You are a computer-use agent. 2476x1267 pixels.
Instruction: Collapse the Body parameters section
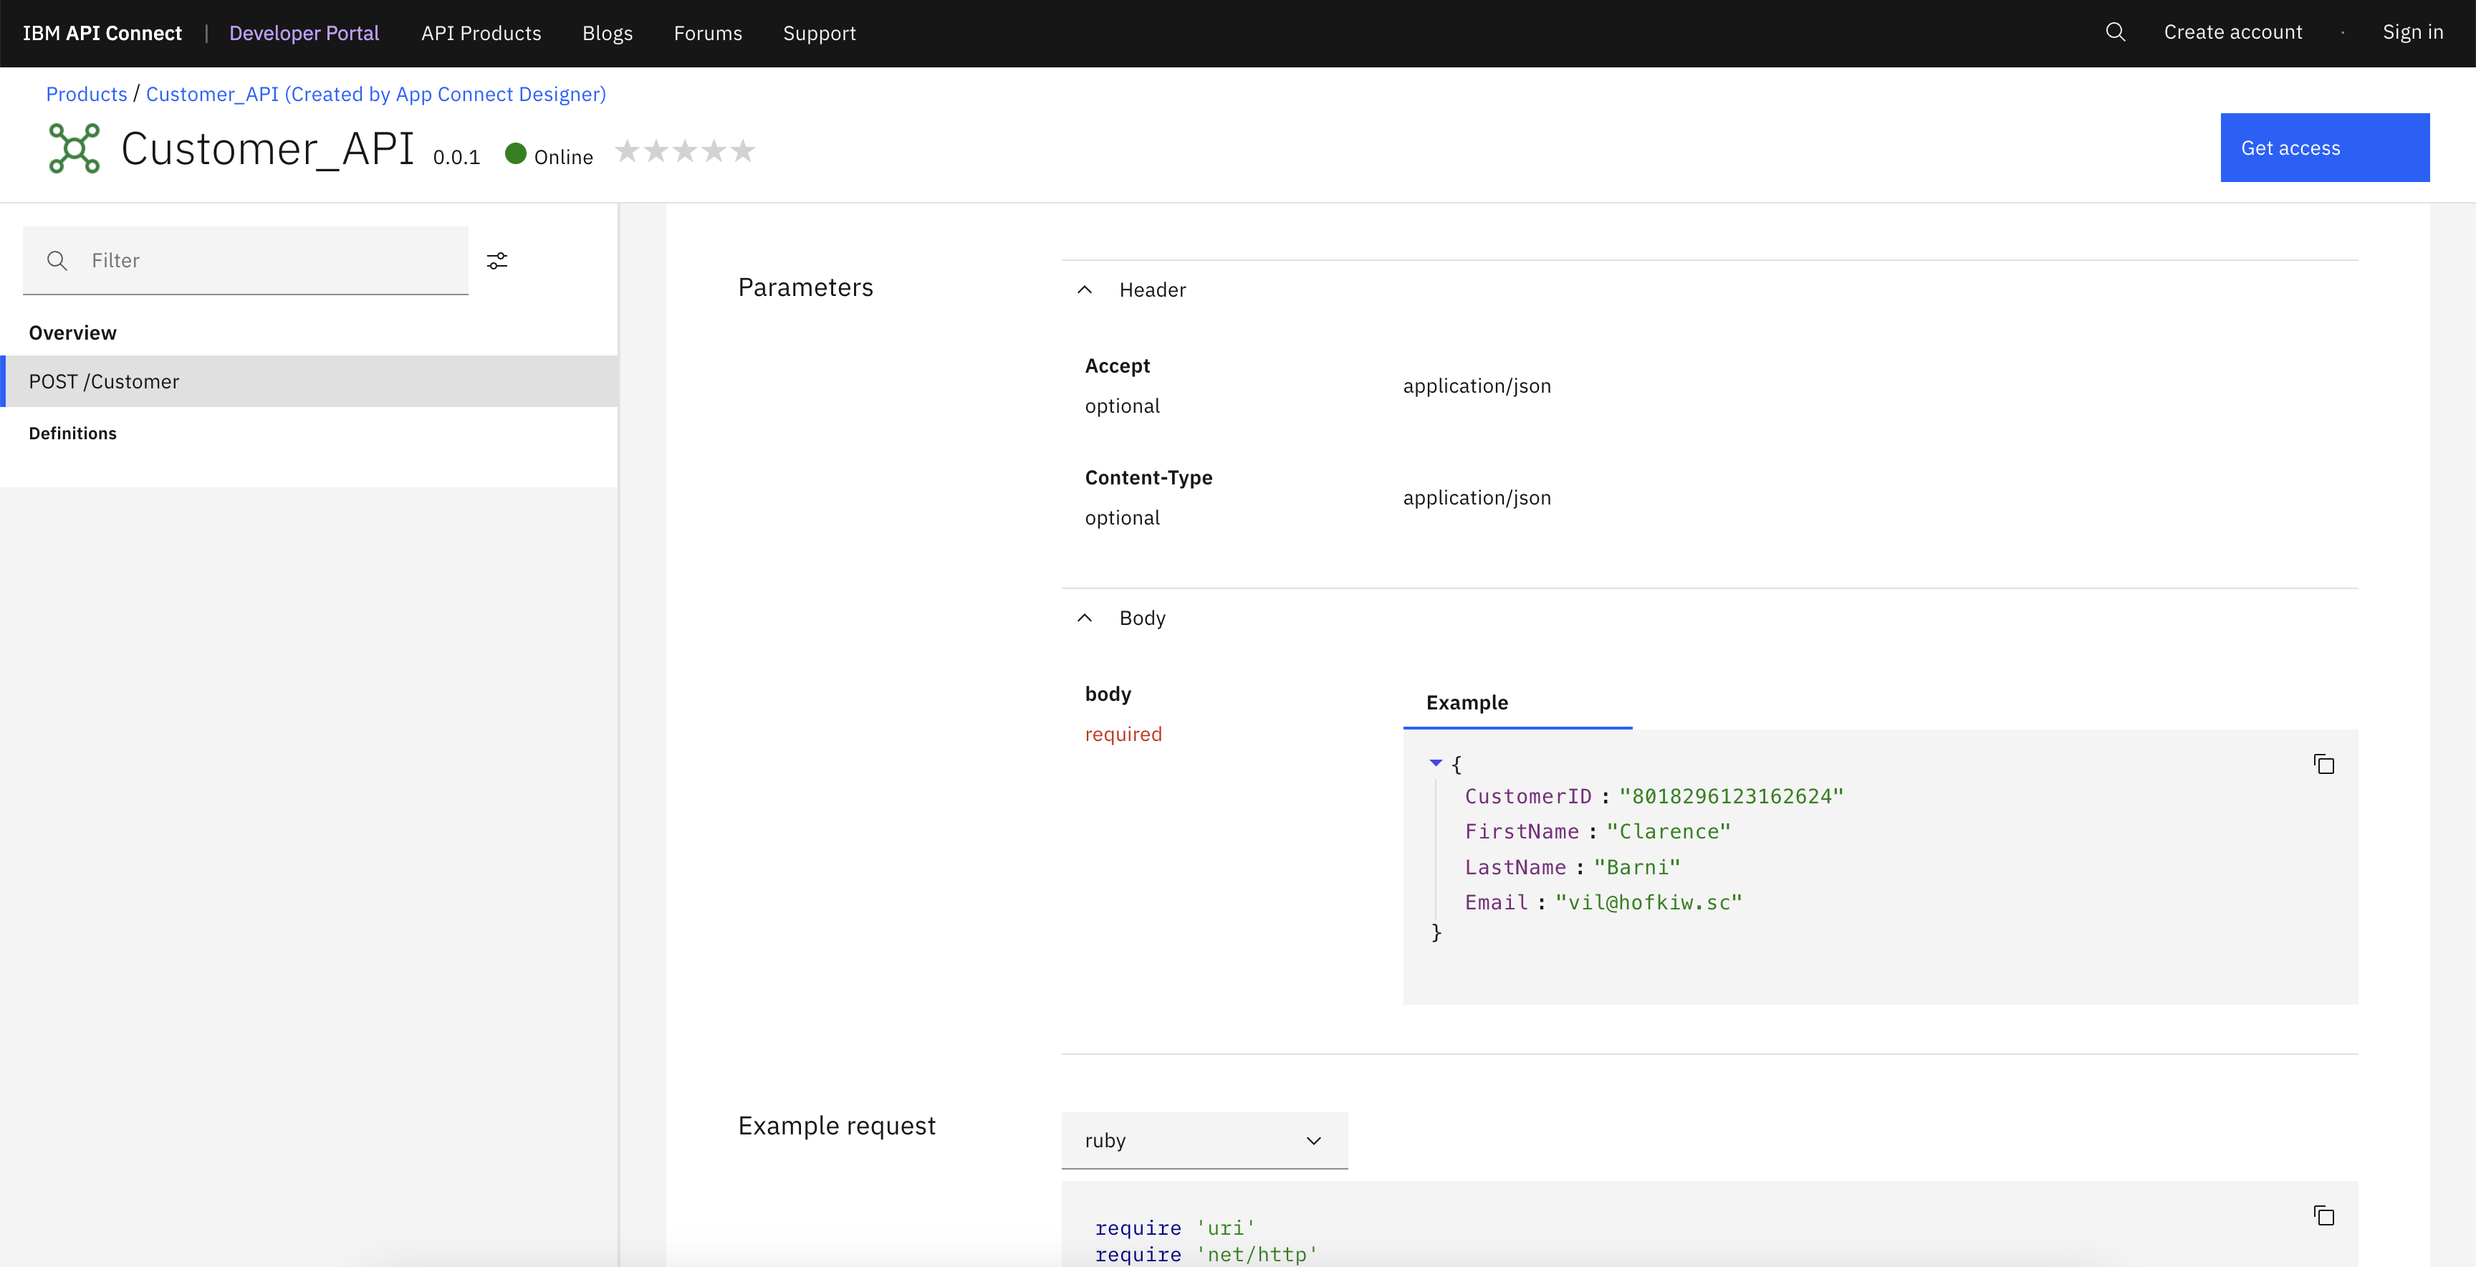coord(1084,618)
